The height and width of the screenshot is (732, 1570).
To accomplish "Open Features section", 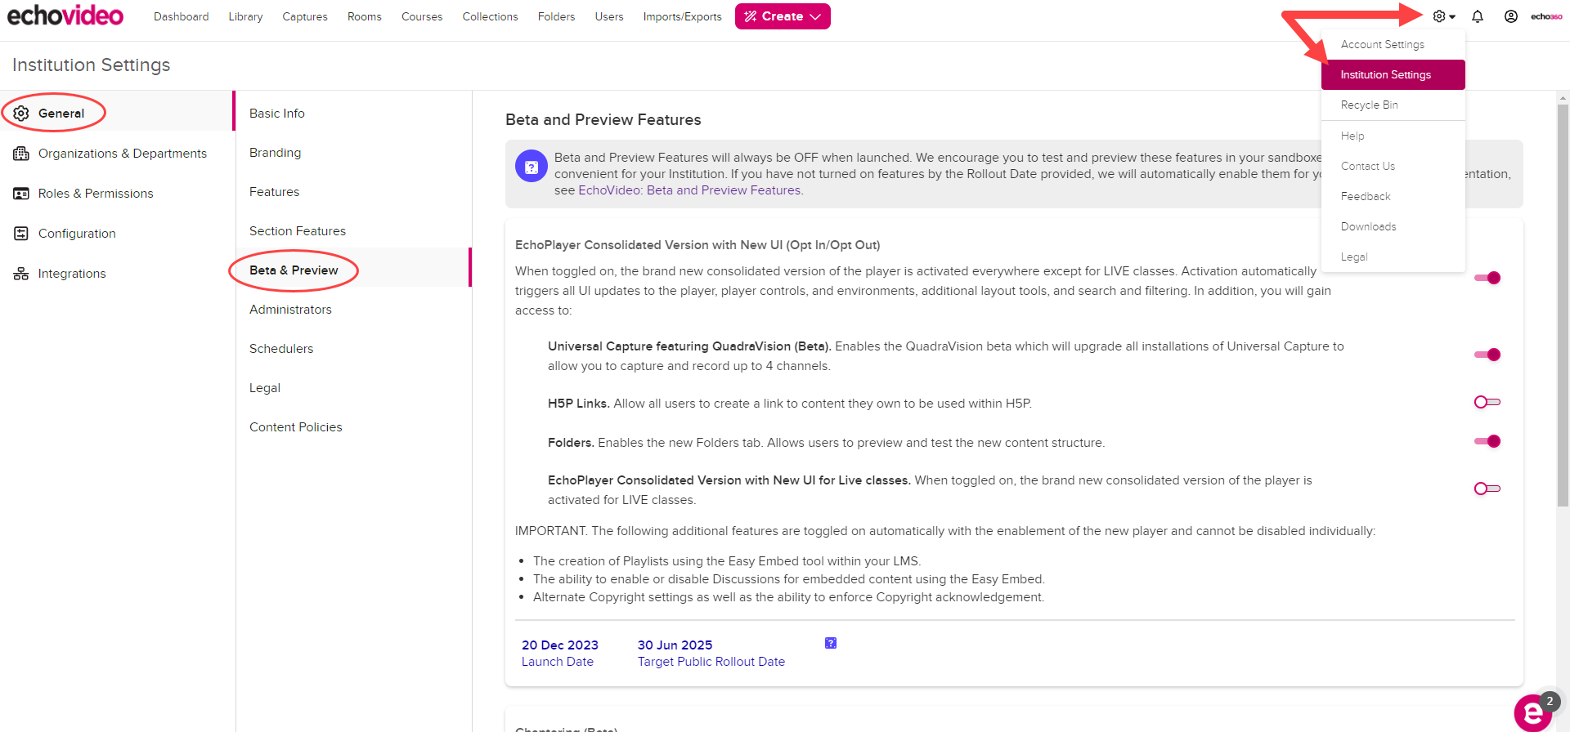I will [353, 192].
